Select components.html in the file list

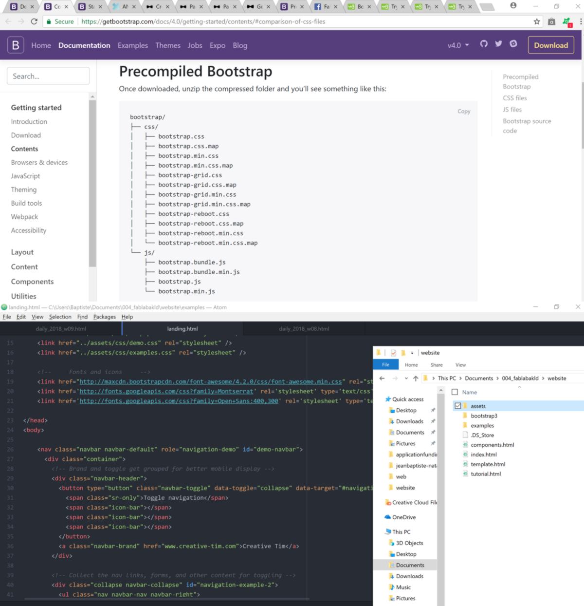[492, 445]
